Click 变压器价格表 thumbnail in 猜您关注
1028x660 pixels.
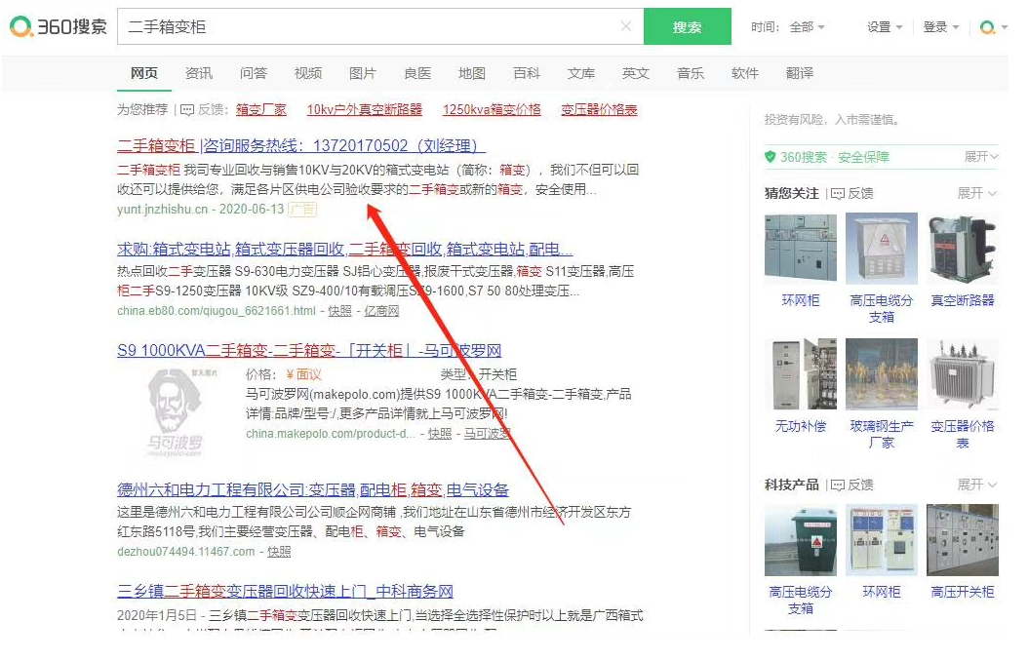(x=963, y=374)
